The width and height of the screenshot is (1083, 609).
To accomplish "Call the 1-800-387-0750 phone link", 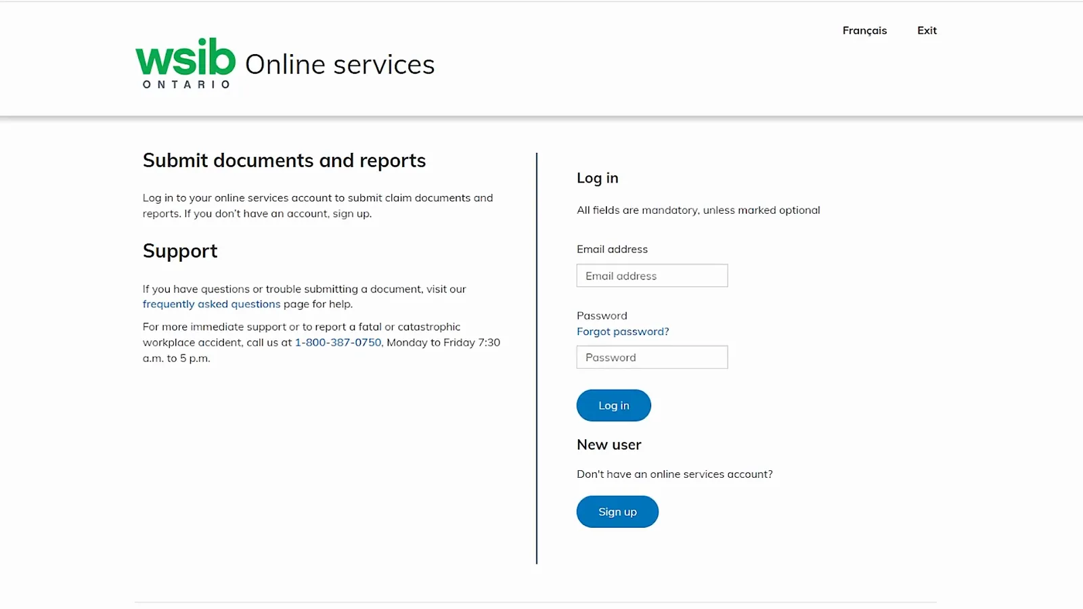I will point(338,342).
